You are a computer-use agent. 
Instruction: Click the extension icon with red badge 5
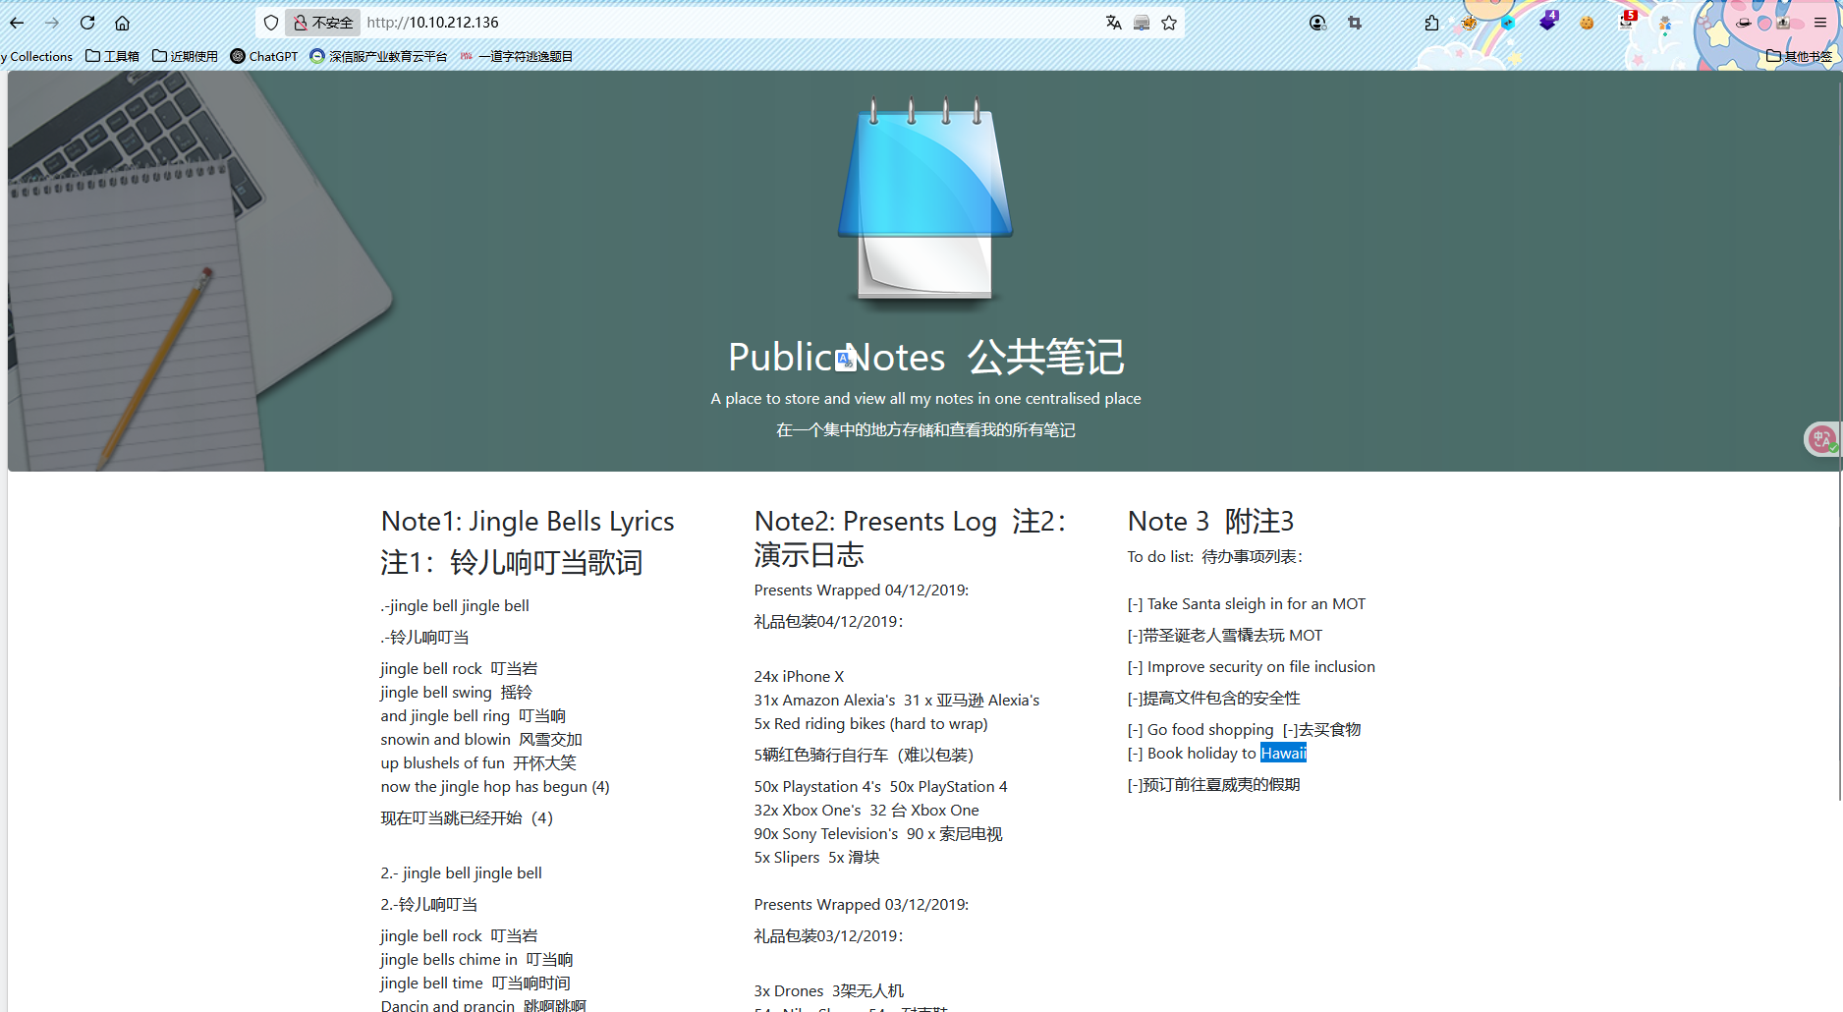1627,21
